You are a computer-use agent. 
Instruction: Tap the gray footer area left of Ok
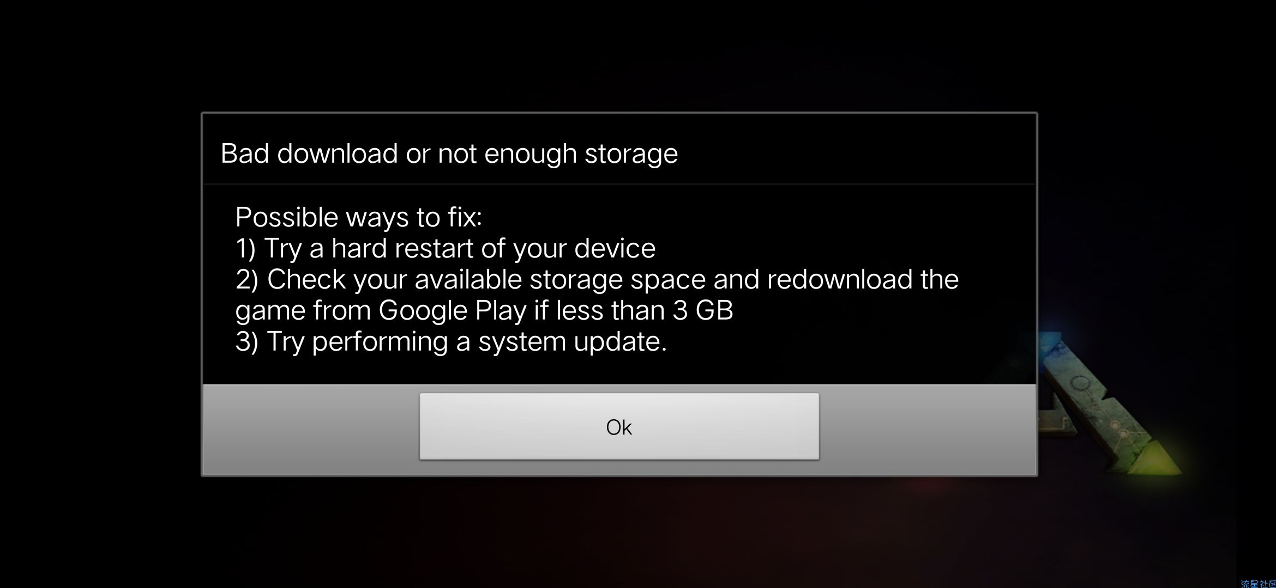(x=311, y=429)
